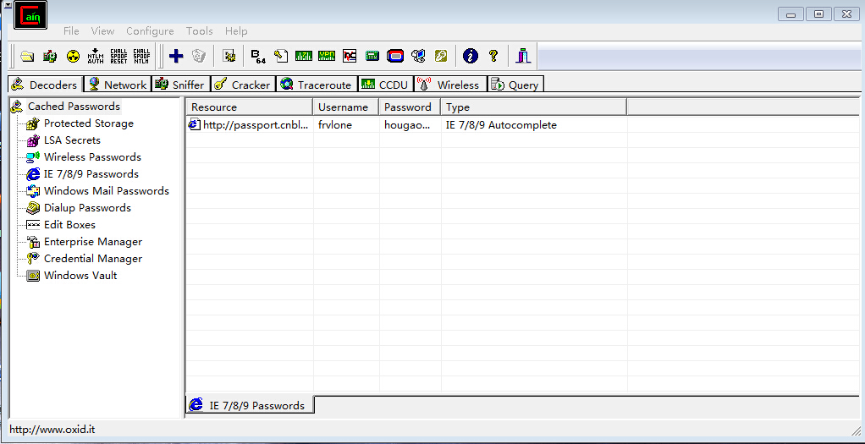
Task: Open the Help menu
Action: click(x=236, y=31)
